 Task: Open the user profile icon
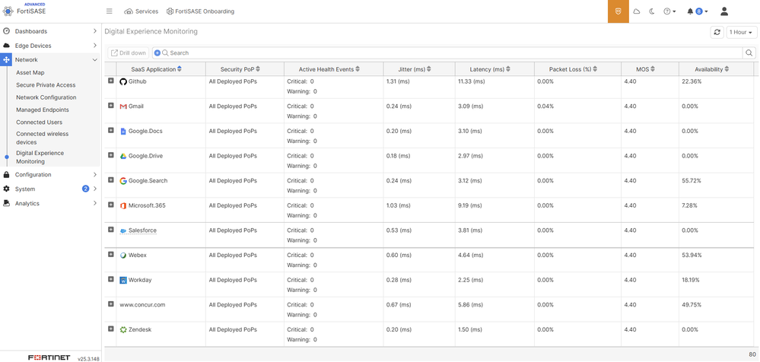pyautogui.click(x=723, y=11)
